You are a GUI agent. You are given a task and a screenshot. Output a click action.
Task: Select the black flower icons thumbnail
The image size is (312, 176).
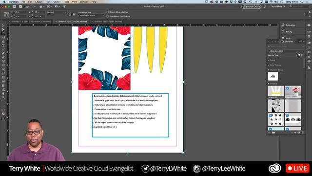click(x=276, y=119)
